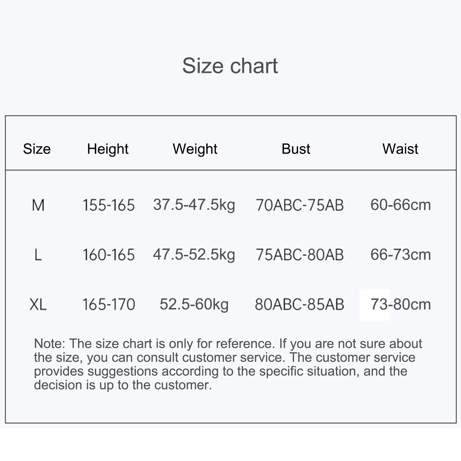Viewport: 461px width, 461px height.
Task: Click the size chart reference note text
Action: [x=228, y=364]
